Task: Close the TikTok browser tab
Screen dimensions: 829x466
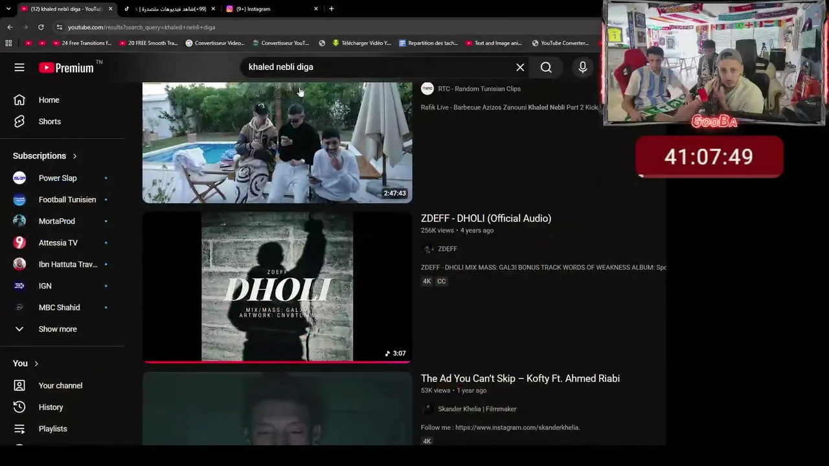Action: click(214, 9)
